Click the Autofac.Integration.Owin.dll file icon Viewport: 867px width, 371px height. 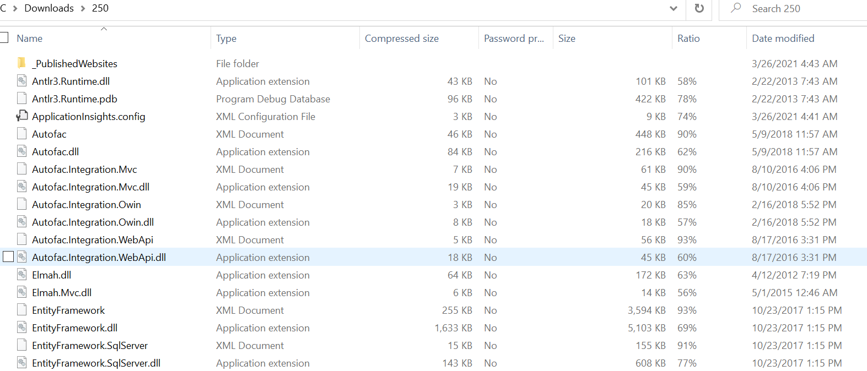[x=21, y=222]
